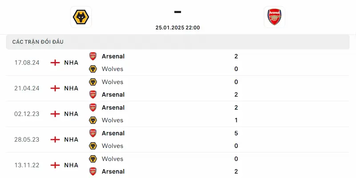Viewport: 356px width, 178px height.
Task: Click the England flag for 13.11.22 match
Action: pyautogui.click(x=55, y=165)
